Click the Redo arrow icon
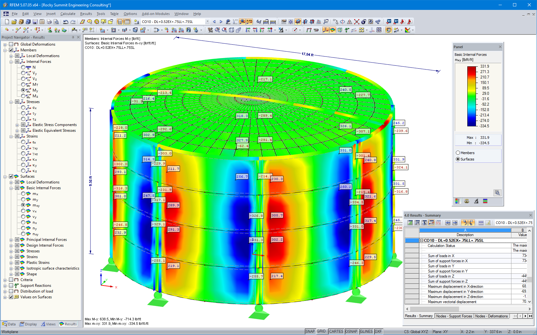537x335 pixels. pyautogui.click(x=73, y=22)
